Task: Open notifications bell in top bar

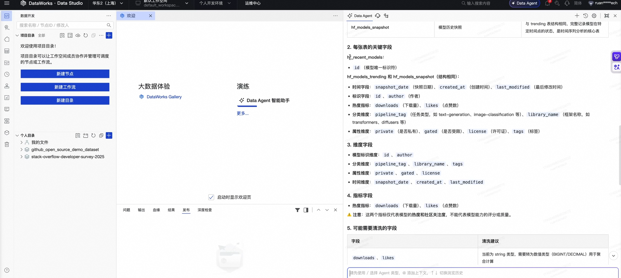Action: pos(547,3)
